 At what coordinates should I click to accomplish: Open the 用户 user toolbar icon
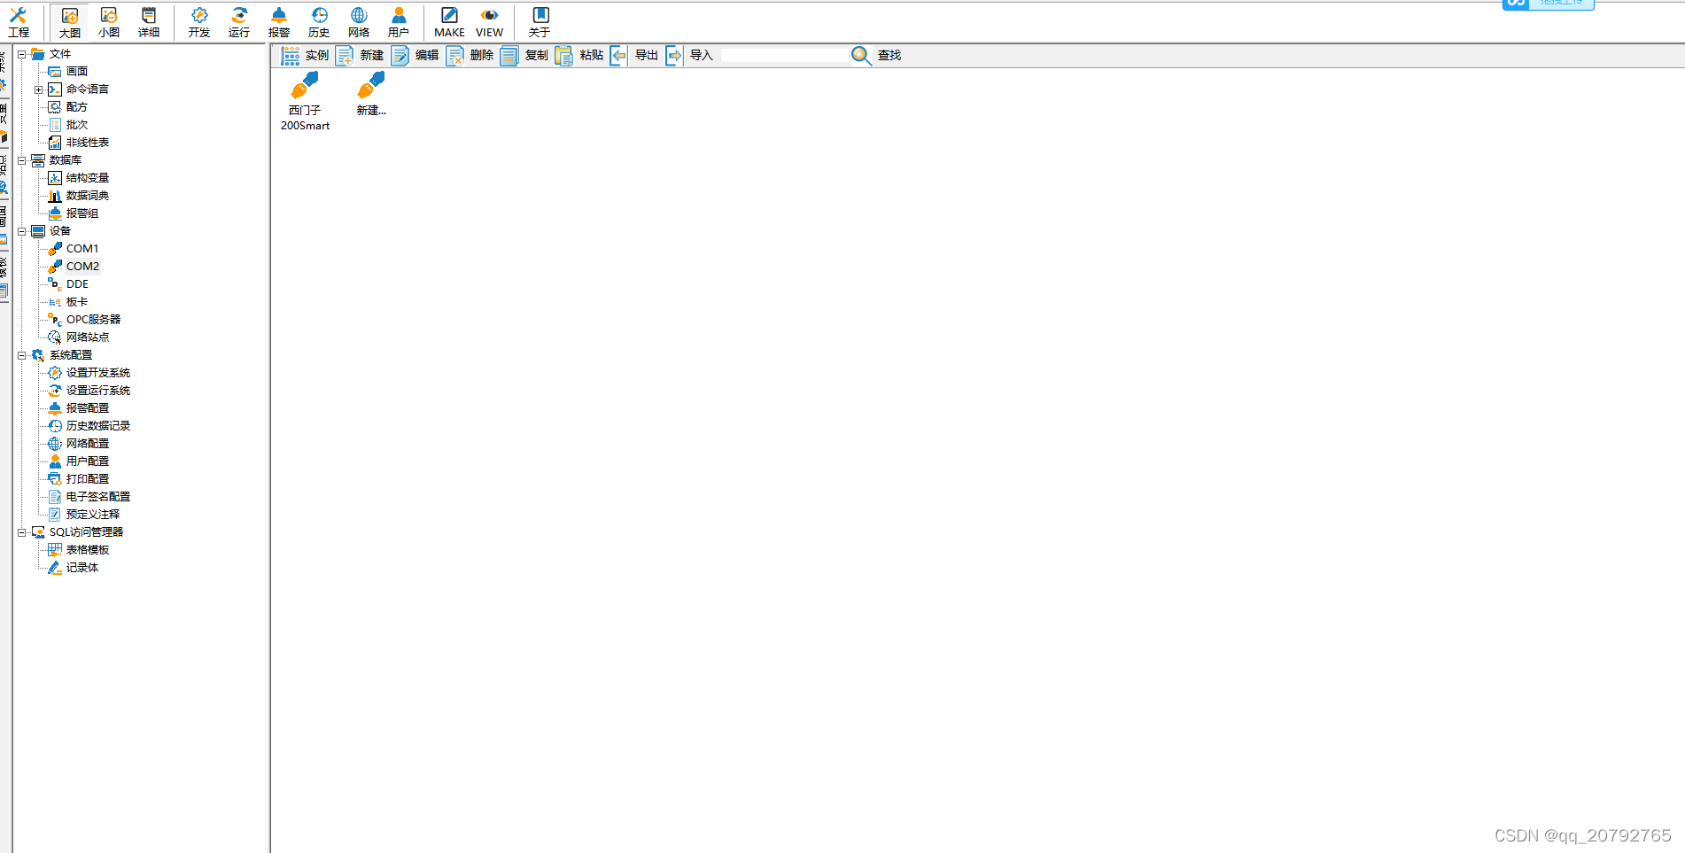[399, 22]
